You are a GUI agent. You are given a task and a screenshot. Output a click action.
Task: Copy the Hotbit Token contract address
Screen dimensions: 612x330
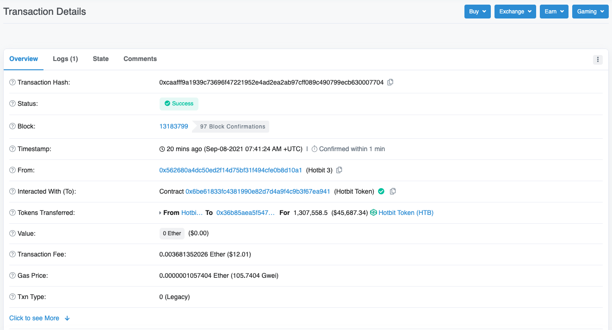(393, 191)
